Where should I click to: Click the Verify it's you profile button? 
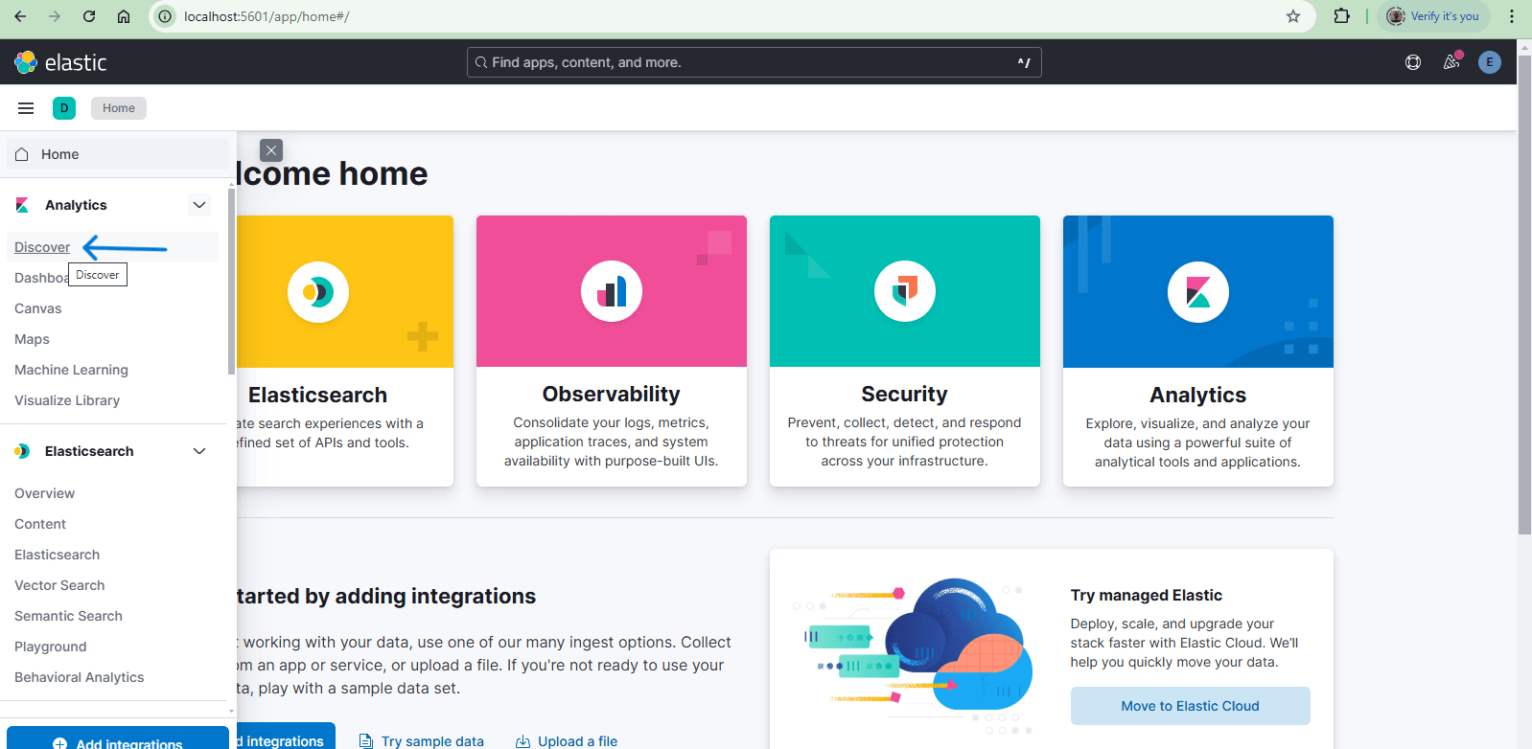[x=1433, y=16]
